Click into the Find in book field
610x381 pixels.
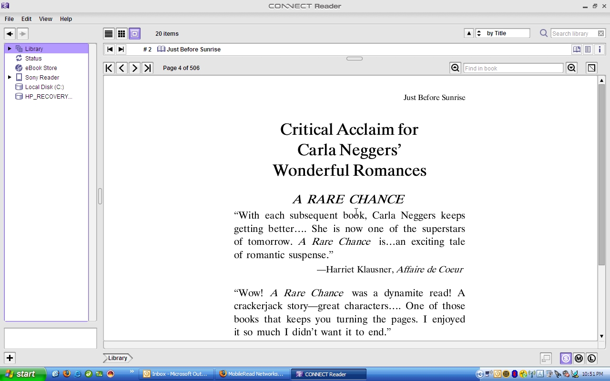pos(513,68)
